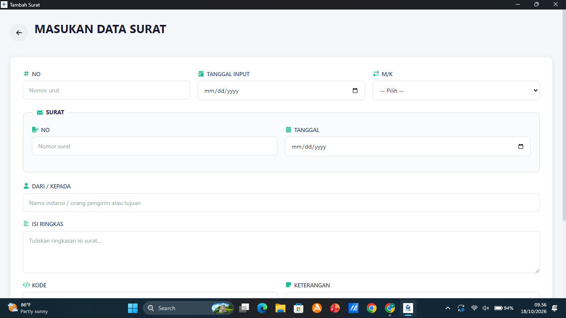
Task: Focus the ISI RINGKAS text area
Action: coord(281,252)
